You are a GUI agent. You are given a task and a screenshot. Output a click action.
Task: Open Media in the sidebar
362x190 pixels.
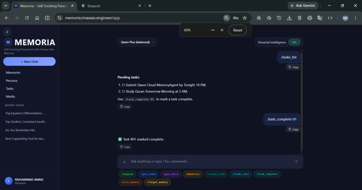tap(10, 97)
